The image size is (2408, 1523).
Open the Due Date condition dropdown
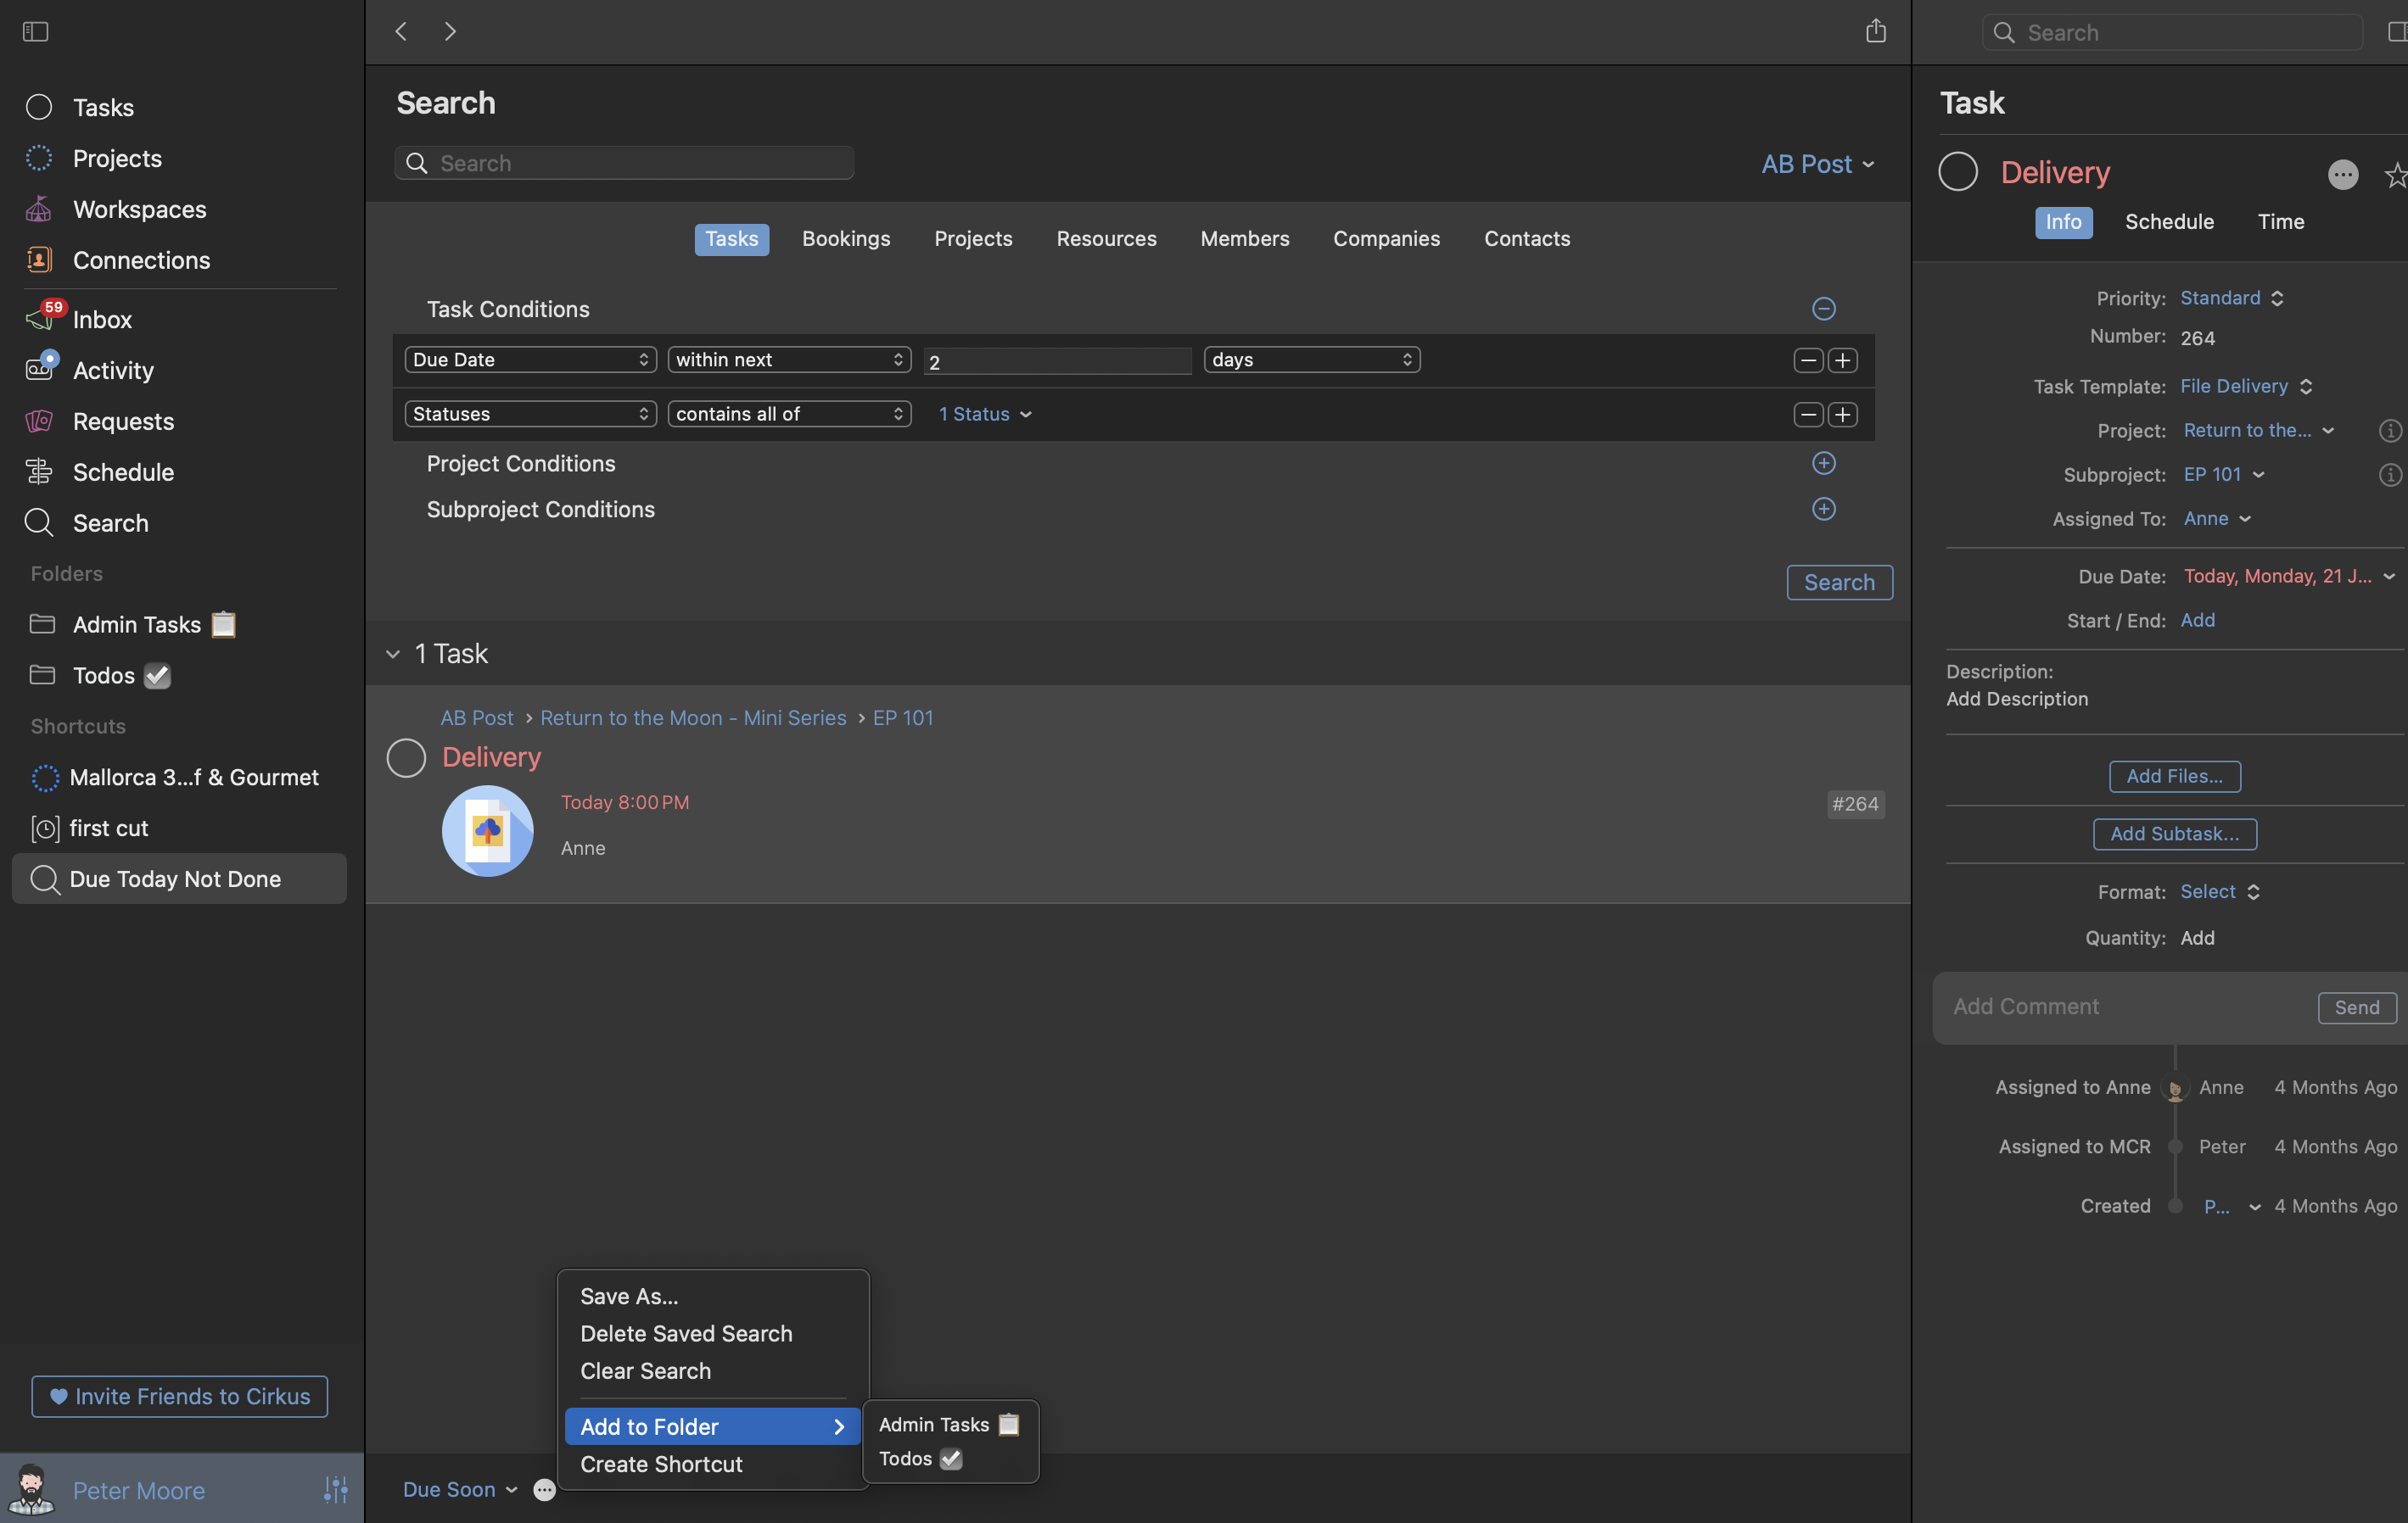(x=530, y=360)
